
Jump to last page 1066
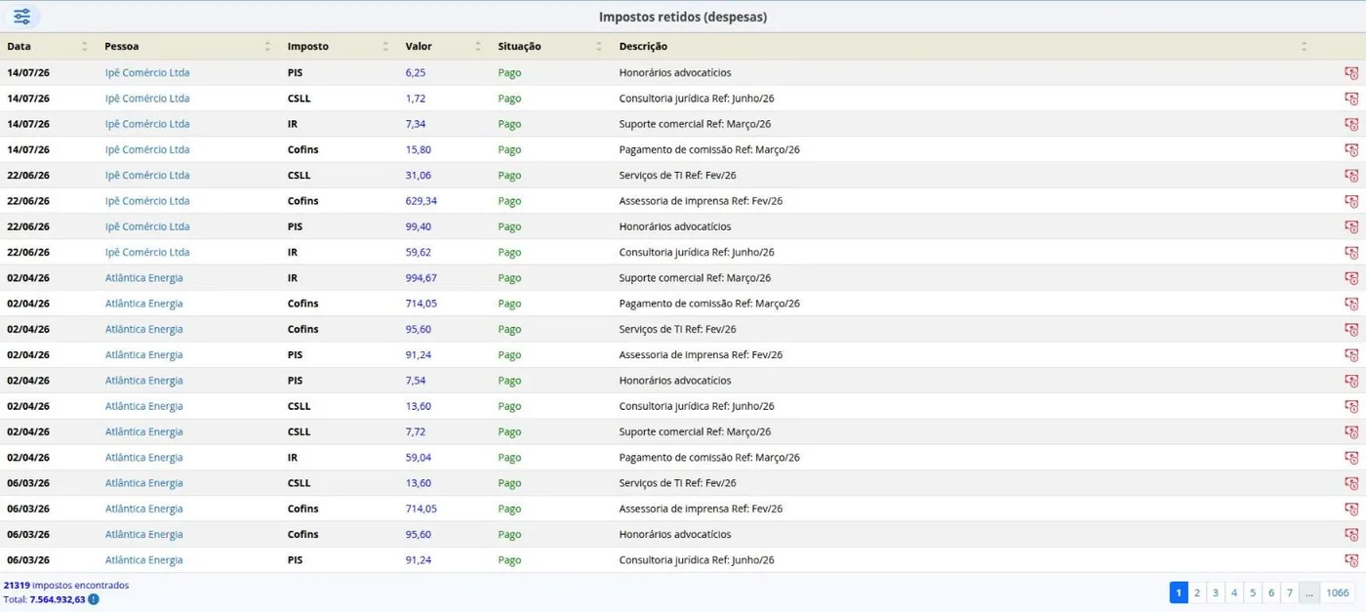pyautogui.click(x=1337, y=592)
